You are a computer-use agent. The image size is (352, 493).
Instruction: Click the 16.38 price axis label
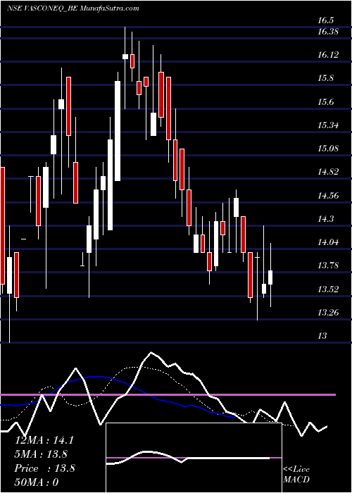pyautogui.click(x=328, y=32)
